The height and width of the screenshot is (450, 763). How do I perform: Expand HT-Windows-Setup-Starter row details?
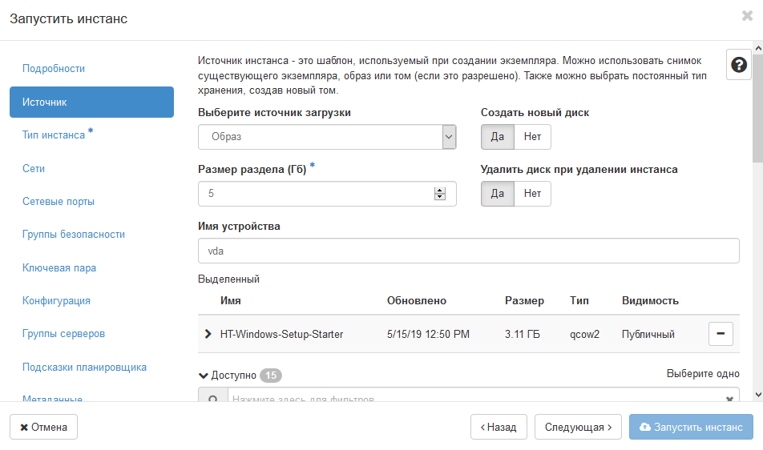(208, 334)
